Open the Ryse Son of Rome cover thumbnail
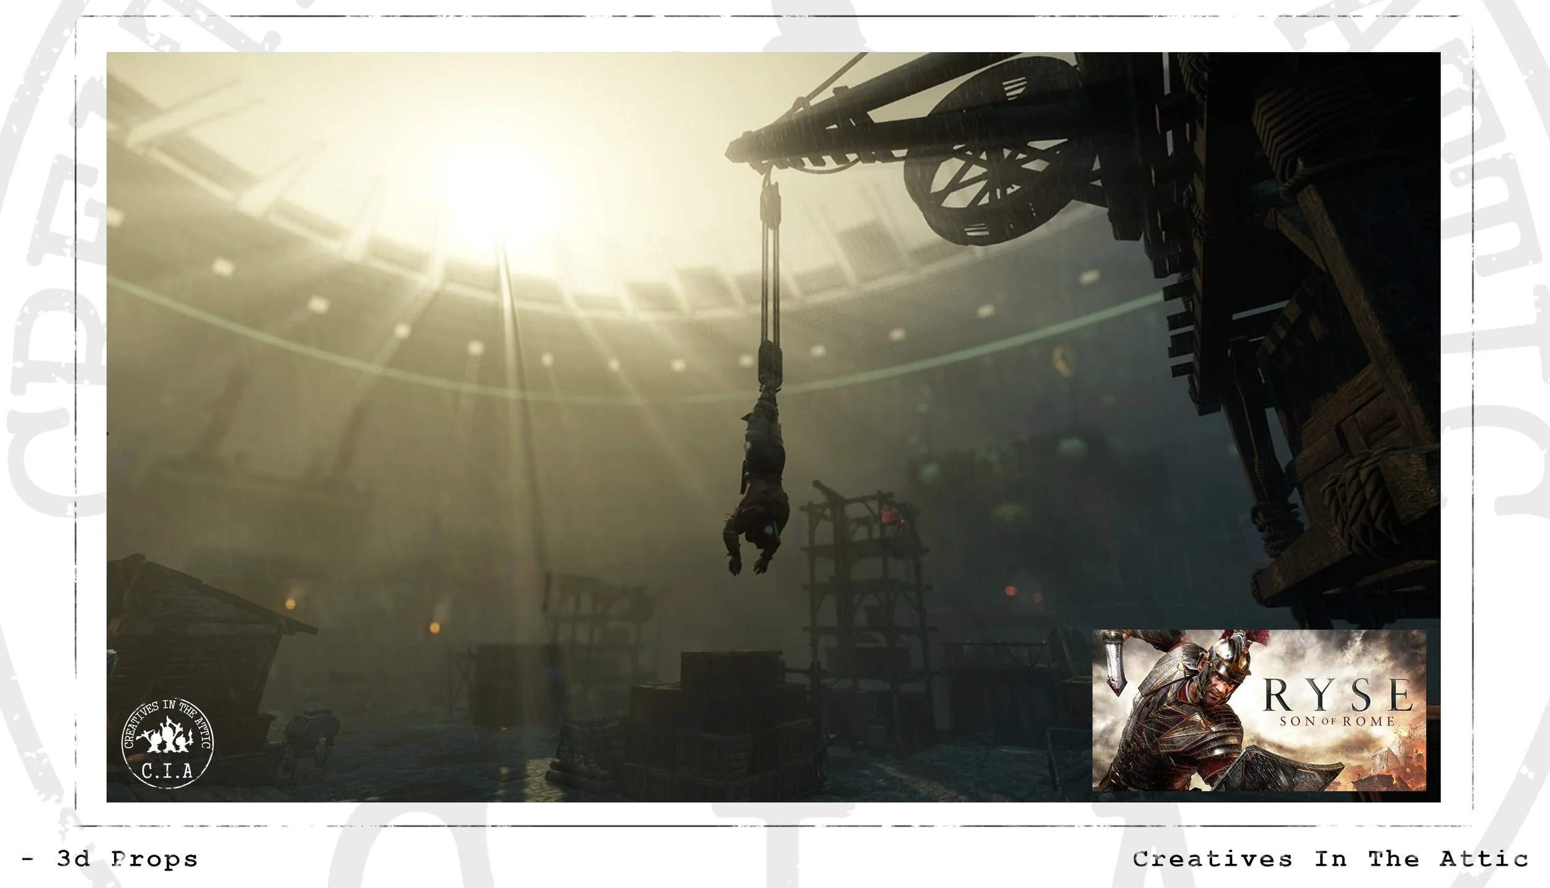This screenshot has width=1550, height=888. [1259, 711]
